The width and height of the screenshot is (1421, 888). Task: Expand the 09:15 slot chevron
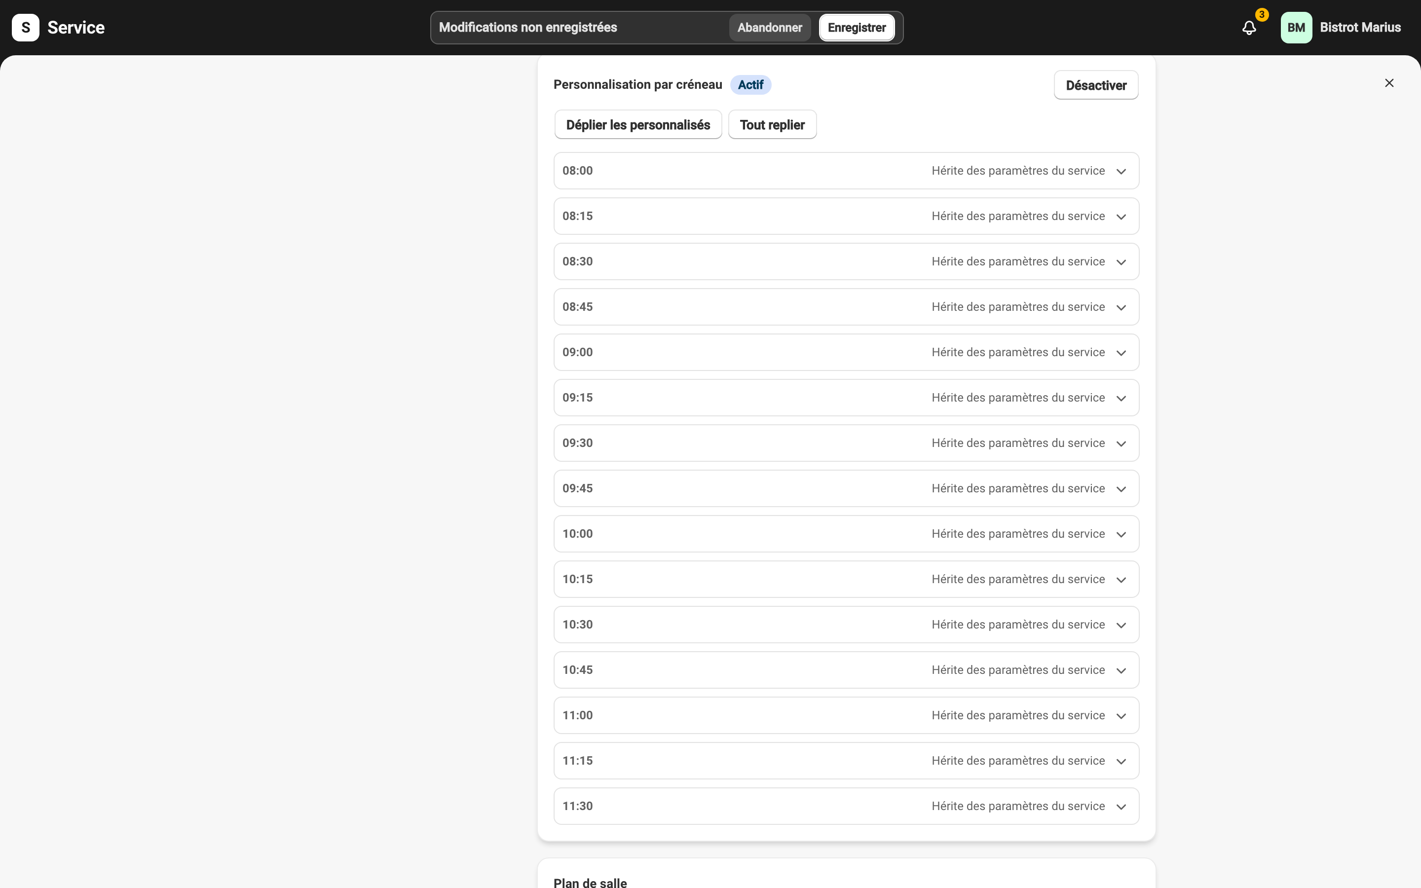(x=1121, y=398)
